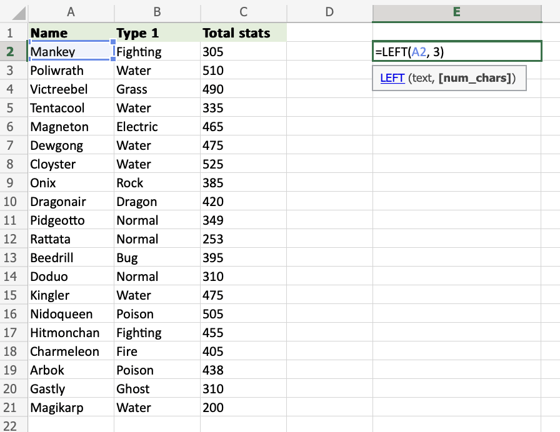The height and width of the screenshot is (432, 560).
Task: Click the LEFT function help link
Action: click(x=392, y=78)
